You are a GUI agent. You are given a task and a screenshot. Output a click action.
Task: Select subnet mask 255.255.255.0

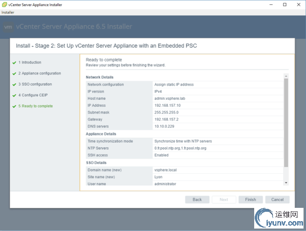coord(166,112)
